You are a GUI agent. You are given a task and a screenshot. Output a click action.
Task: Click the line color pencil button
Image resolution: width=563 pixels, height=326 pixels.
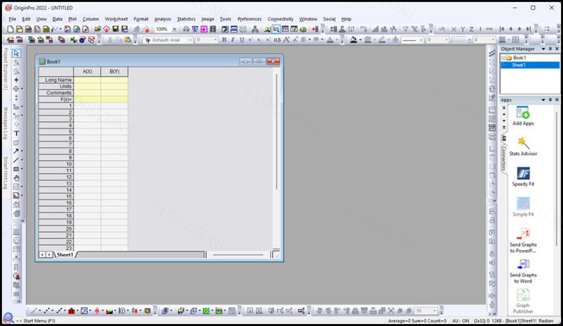click(x=382, y=40)
